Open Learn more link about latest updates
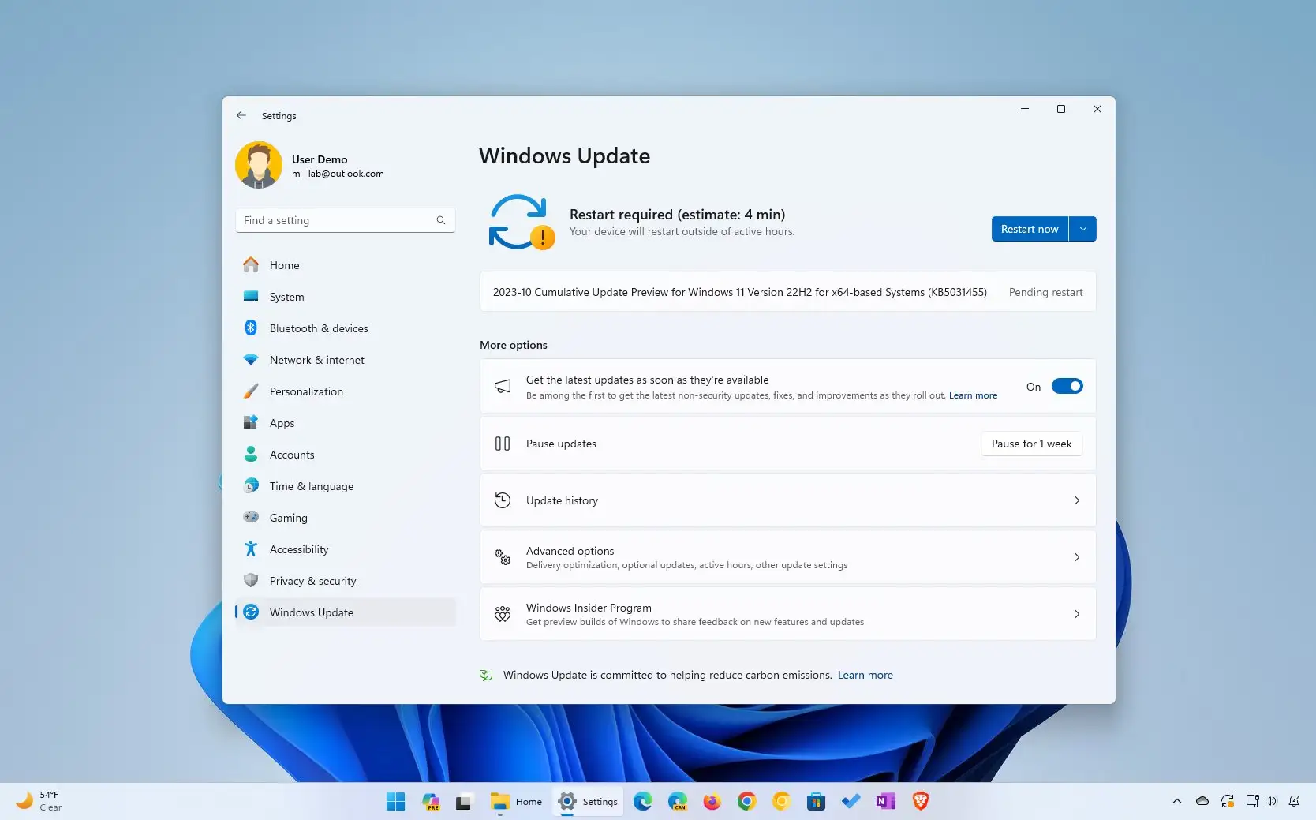This screenshot has height=820, width=1316. (x=973, y=395)
